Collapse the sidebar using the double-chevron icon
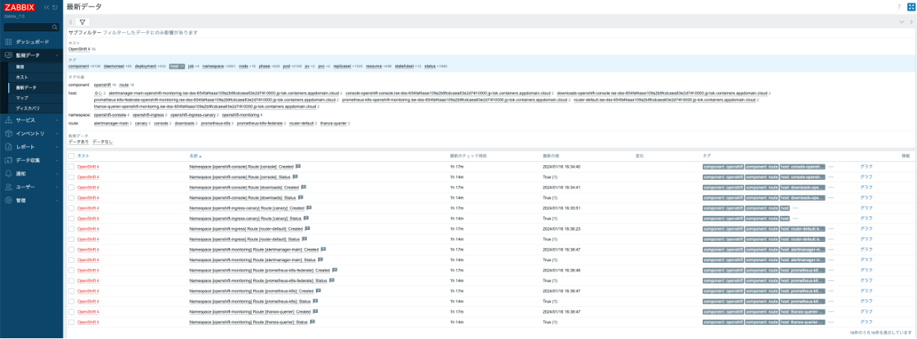 click(46, 7)
